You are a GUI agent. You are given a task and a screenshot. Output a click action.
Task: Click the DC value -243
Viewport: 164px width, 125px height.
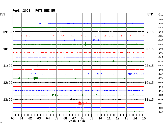coord(160,45)
